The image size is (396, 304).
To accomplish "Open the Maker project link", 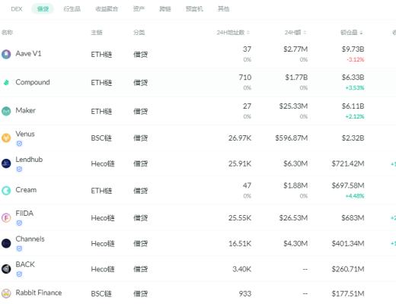I will pyautogui.click(x=25, y=110).
